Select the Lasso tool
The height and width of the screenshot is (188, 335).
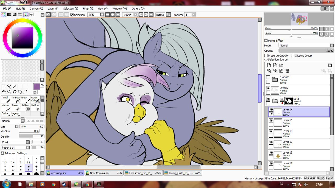(x=9, y=86)
